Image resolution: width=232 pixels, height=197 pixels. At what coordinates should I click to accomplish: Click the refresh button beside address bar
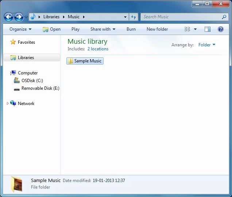134,17
